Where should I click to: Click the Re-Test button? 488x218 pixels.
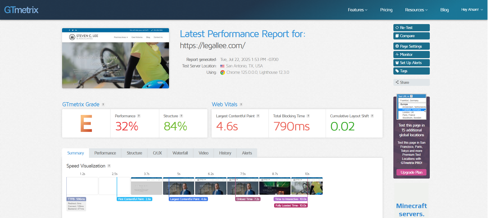pyautogui.click(x=411, y=28)
